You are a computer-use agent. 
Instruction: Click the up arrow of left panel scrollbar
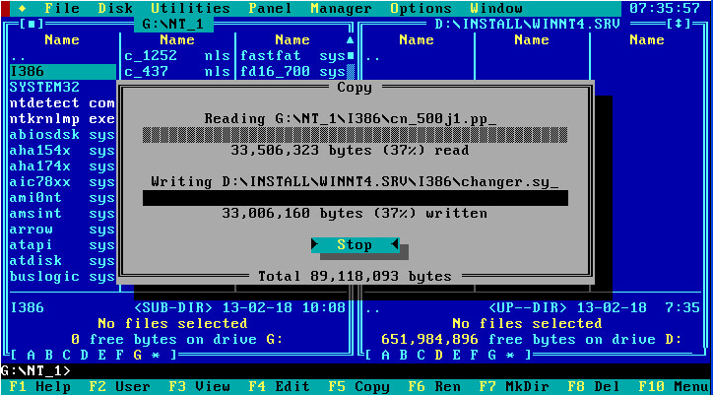point(351,40)
